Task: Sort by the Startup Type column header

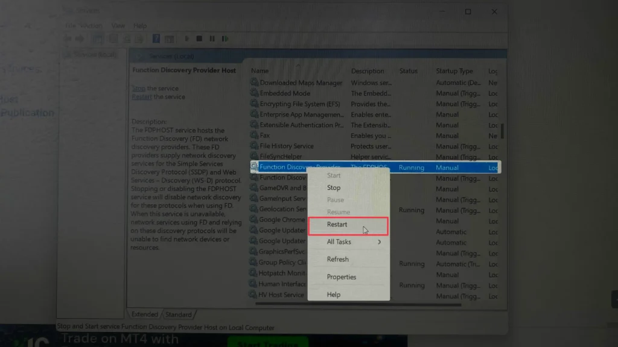Action: point(454,71)
